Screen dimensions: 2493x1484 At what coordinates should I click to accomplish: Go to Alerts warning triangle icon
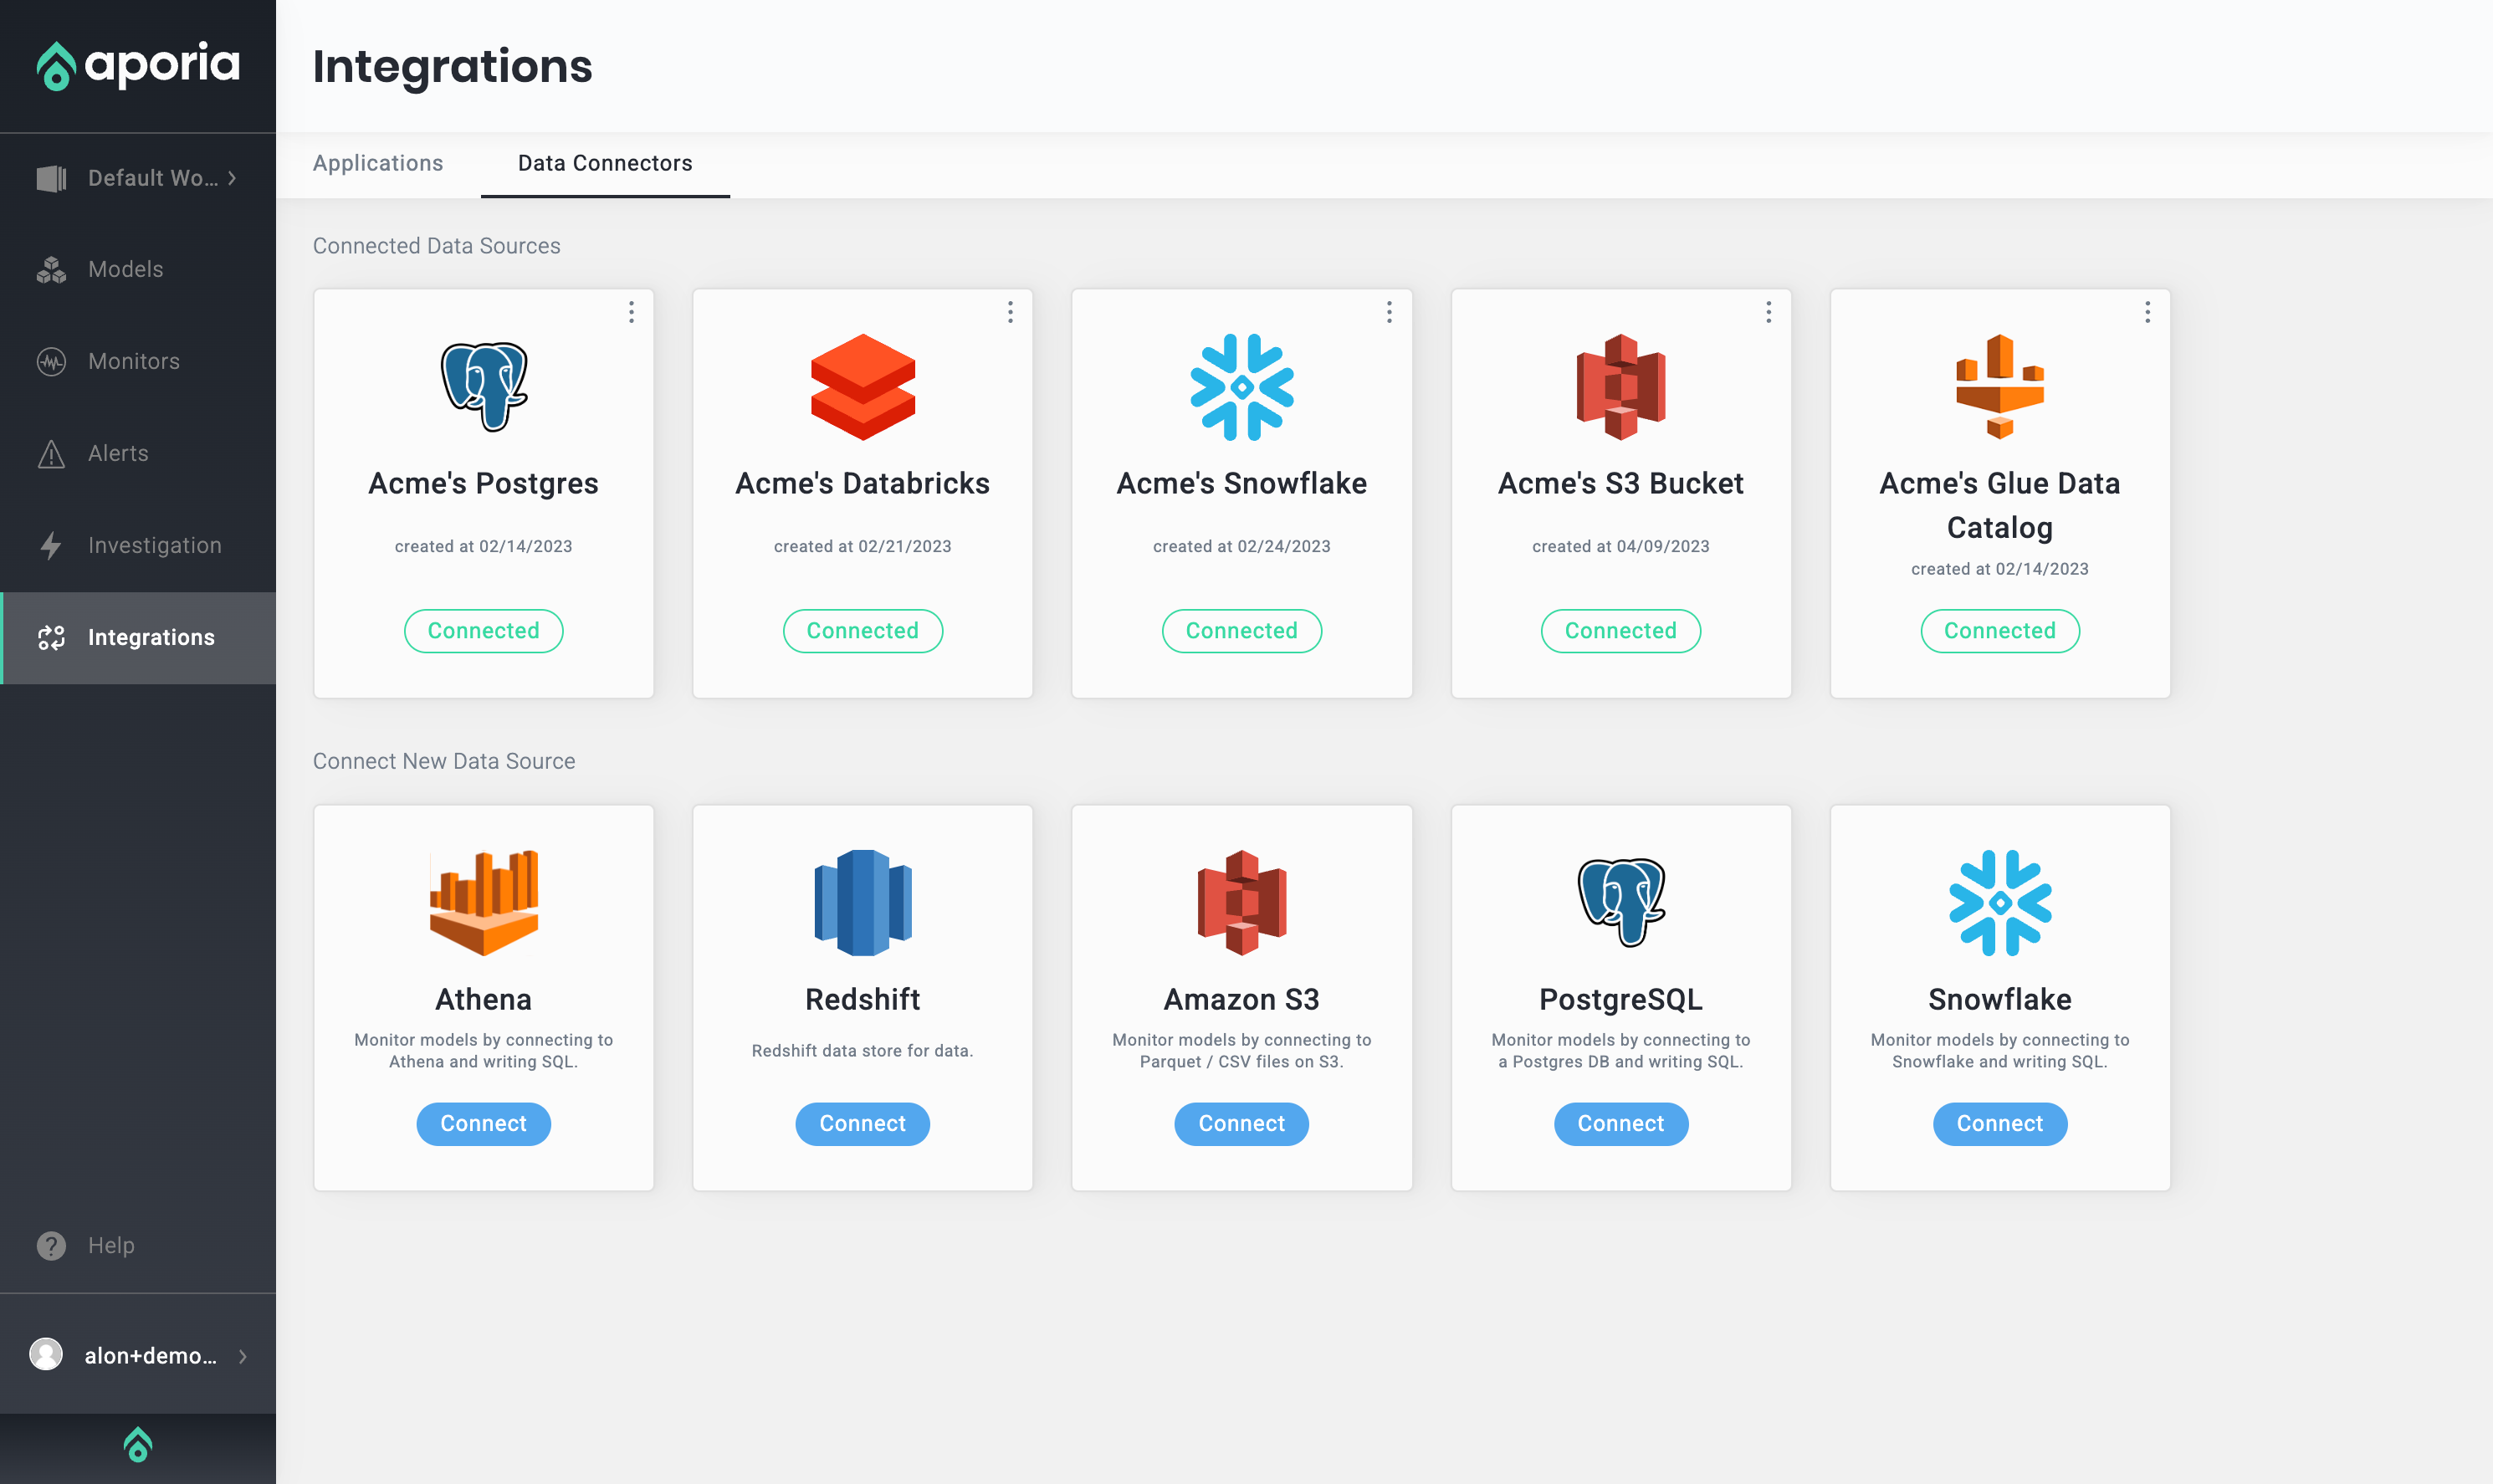(52, 454)
